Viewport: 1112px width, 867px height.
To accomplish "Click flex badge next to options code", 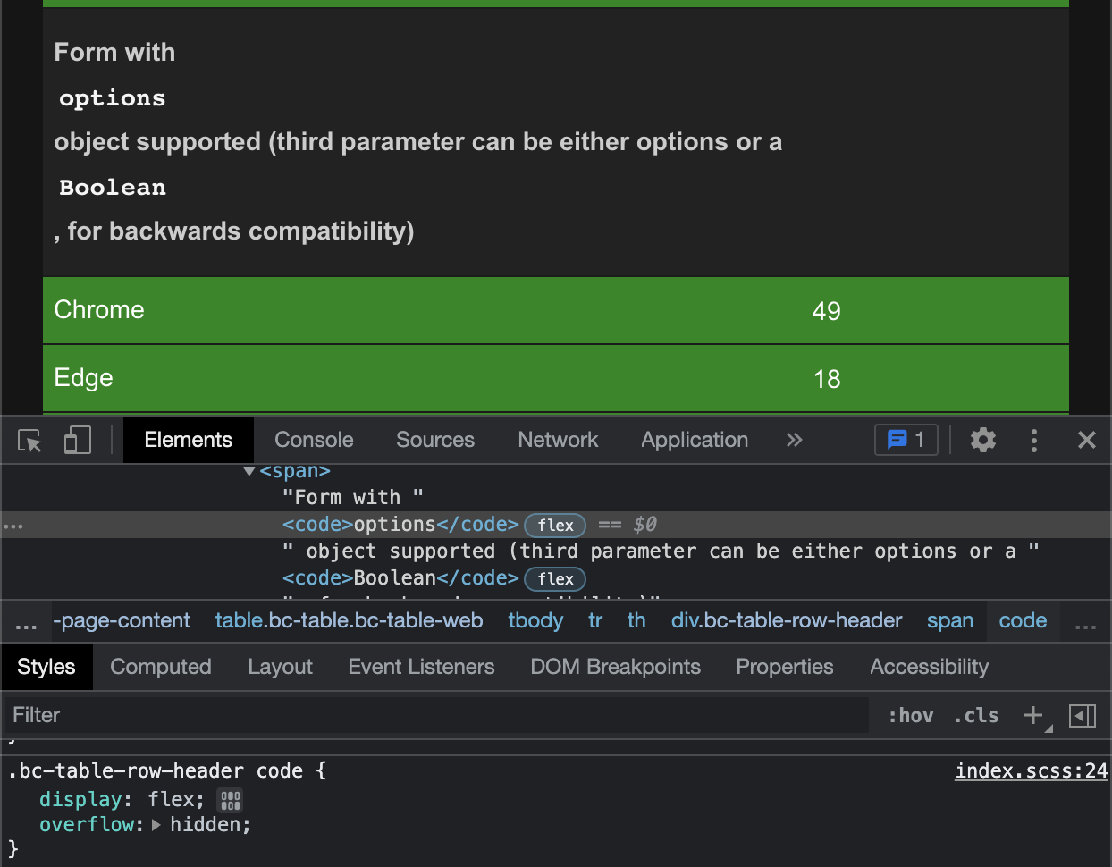I will click(x=555, y=525).
